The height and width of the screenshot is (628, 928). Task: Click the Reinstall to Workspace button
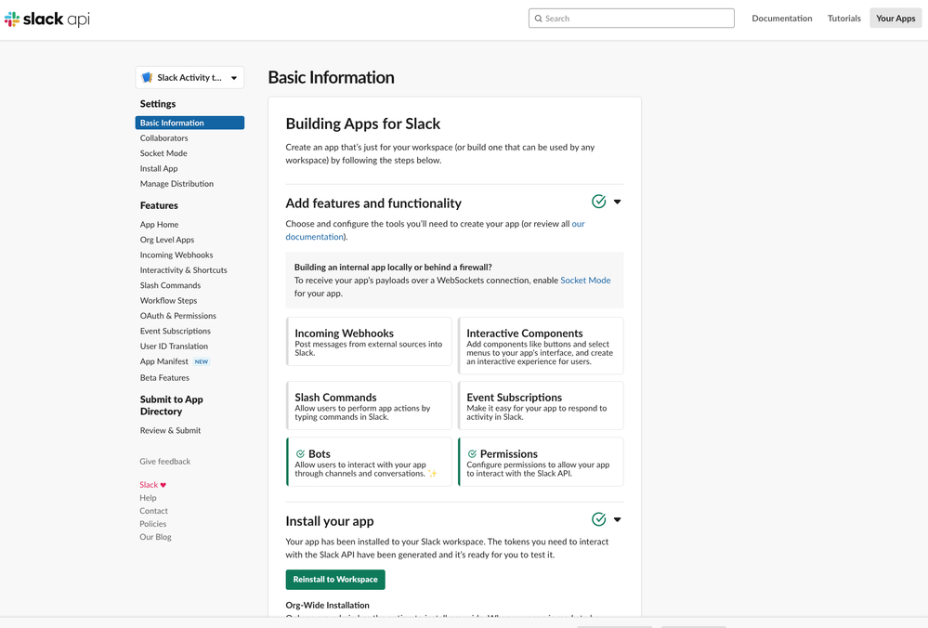click(335, 580)
